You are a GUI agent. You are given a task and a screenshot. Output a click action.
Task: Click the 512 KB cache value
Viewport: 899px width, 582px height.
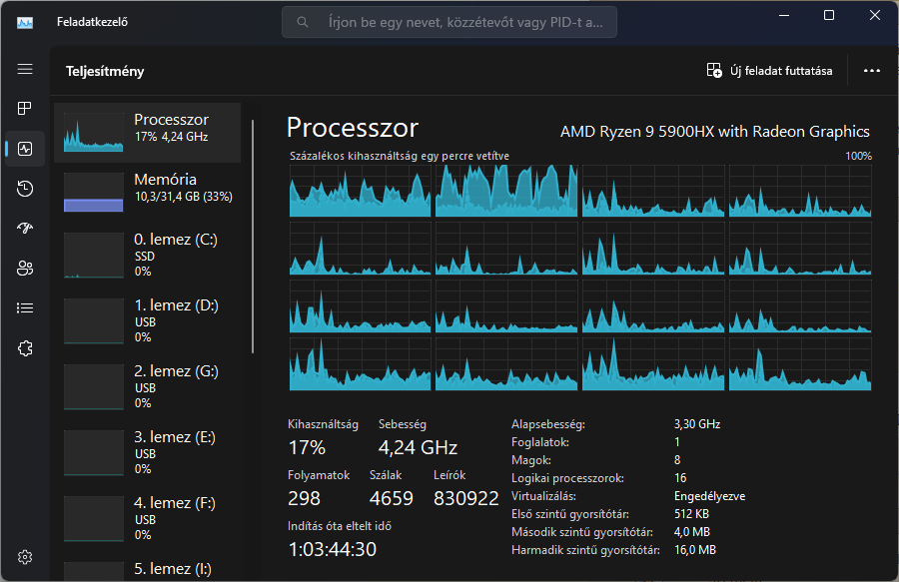click(x=691, y=514)
